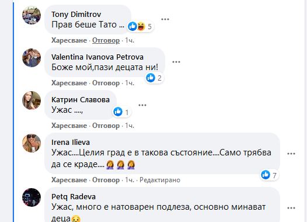307x222 pixels.
Task: Show the single like on Катрин Славова's comment
Action: 121,112
